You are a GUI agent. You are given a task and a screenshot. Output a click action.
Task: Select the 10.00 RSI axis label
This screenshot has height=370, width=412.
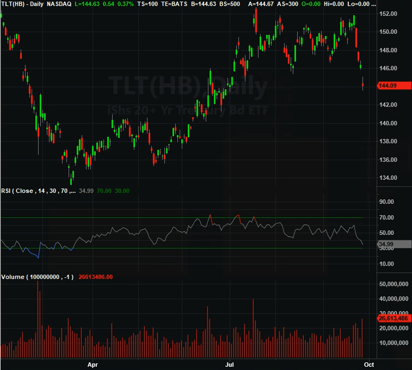point(386,264)
